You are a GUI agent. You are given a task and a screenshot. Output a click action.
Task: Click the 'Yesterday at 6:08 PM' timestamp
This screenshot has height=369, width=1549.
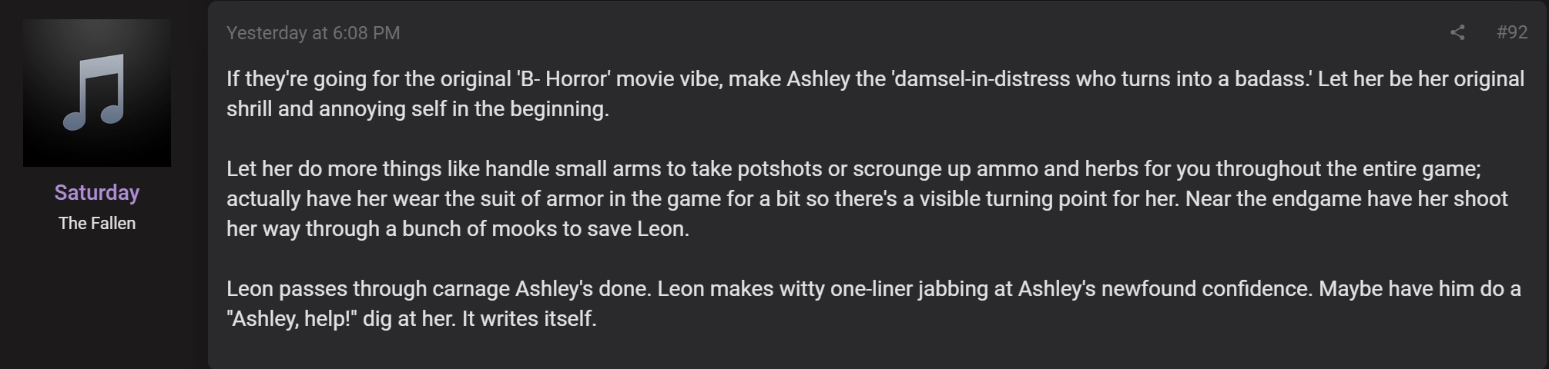[313, 33]
